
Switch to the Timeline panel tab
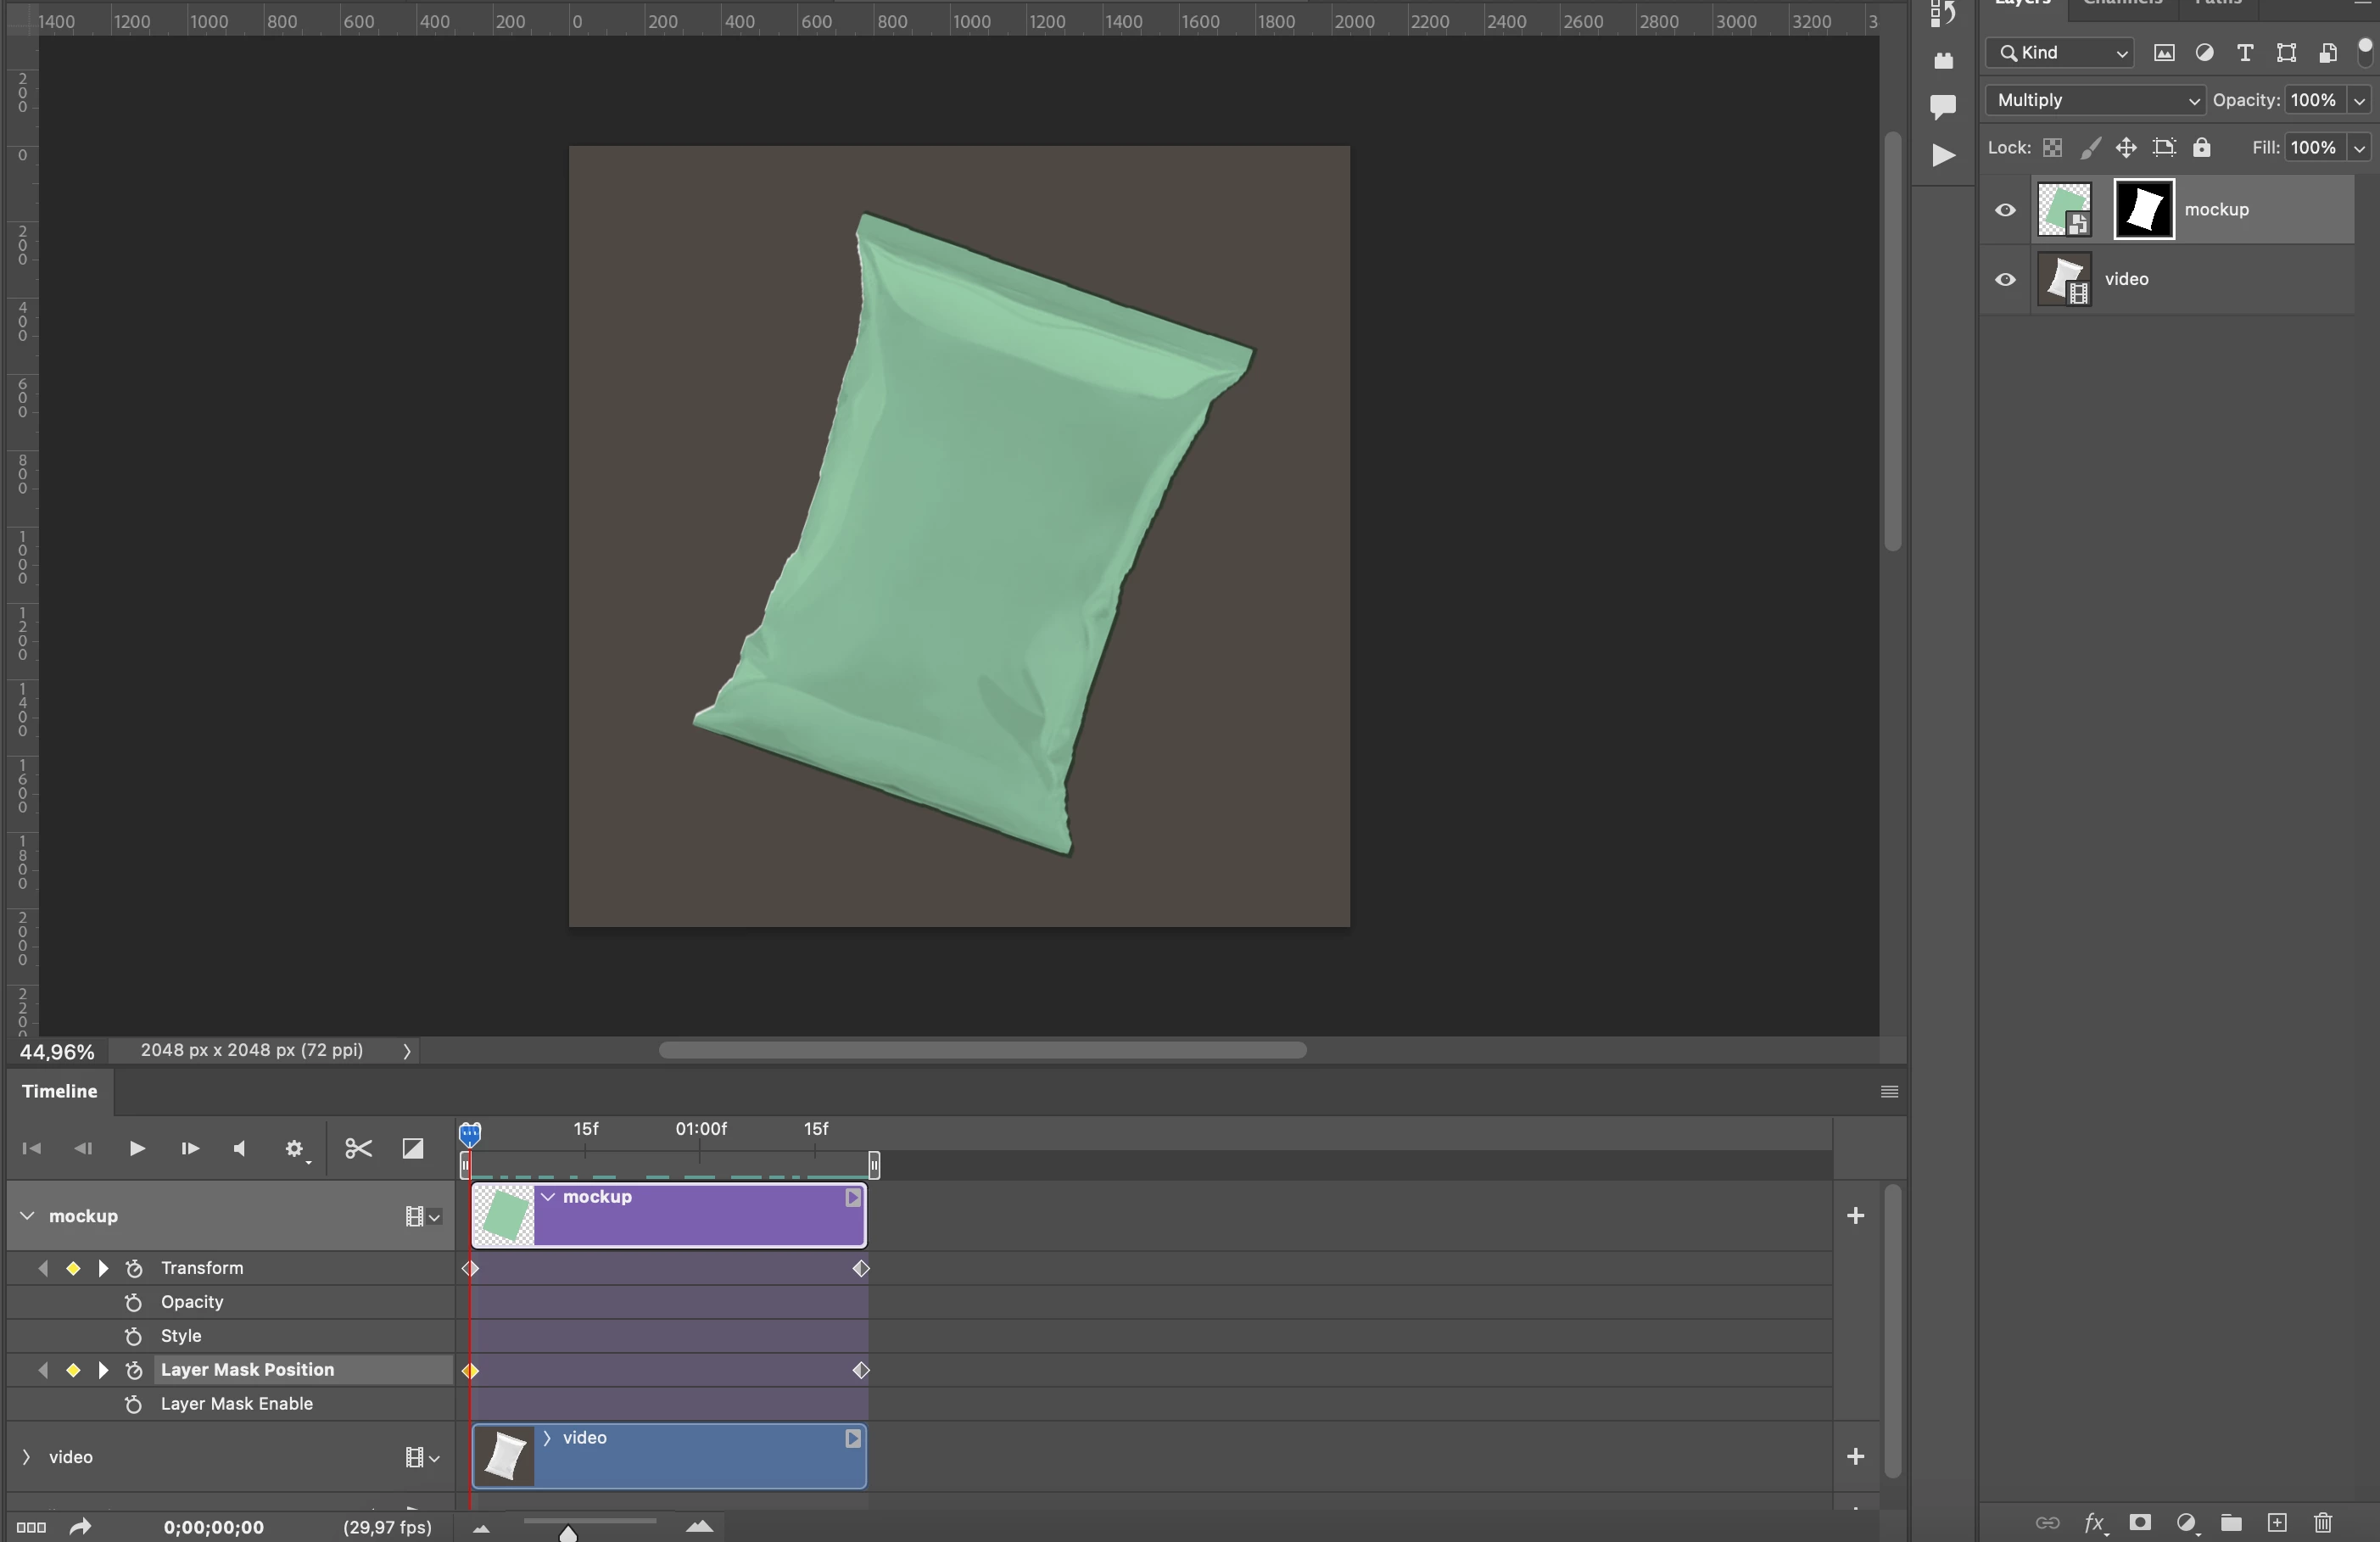[x=60, y=1091]
